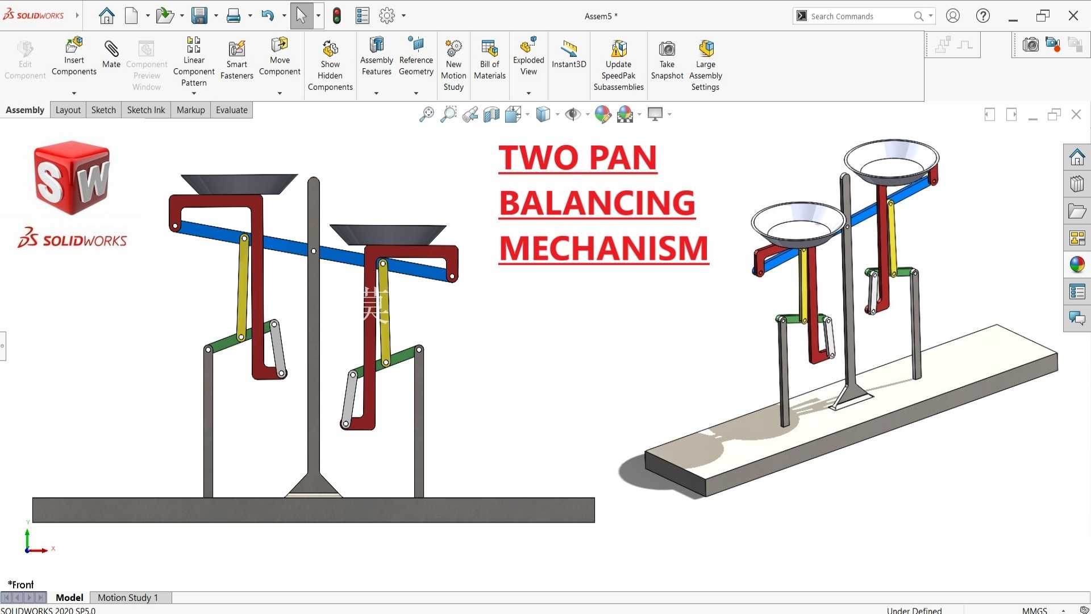Open File Explorer task pane tab

point(1077,211)
